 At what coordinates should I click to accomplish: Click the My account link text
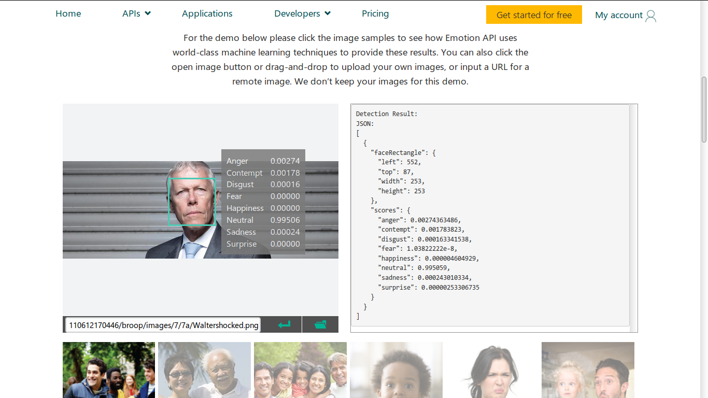[x=618, y=16]
